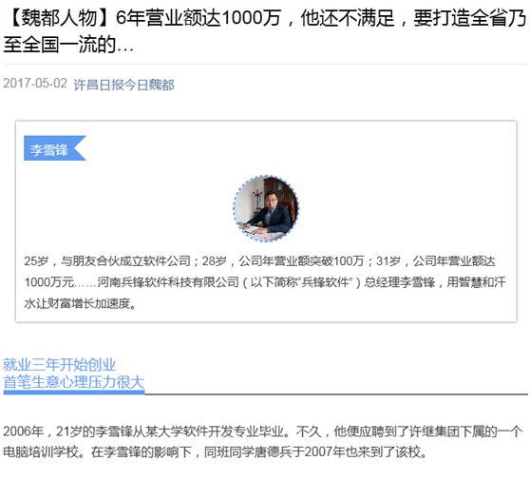Screen dimensions: 530x480
Task: Click 2006年 at the start of the body paragraph
Action: pyautogui.click(x=23, y=432)
